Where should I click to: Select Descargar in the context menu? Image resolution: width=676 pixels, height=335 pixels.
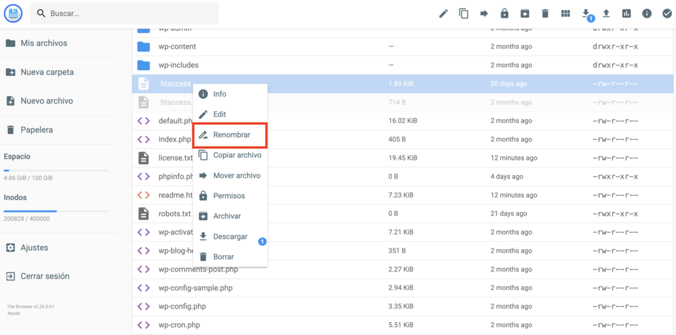(x=230, y=237)
